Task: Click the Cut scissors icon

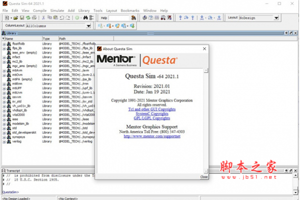Action: coord(43,18)
